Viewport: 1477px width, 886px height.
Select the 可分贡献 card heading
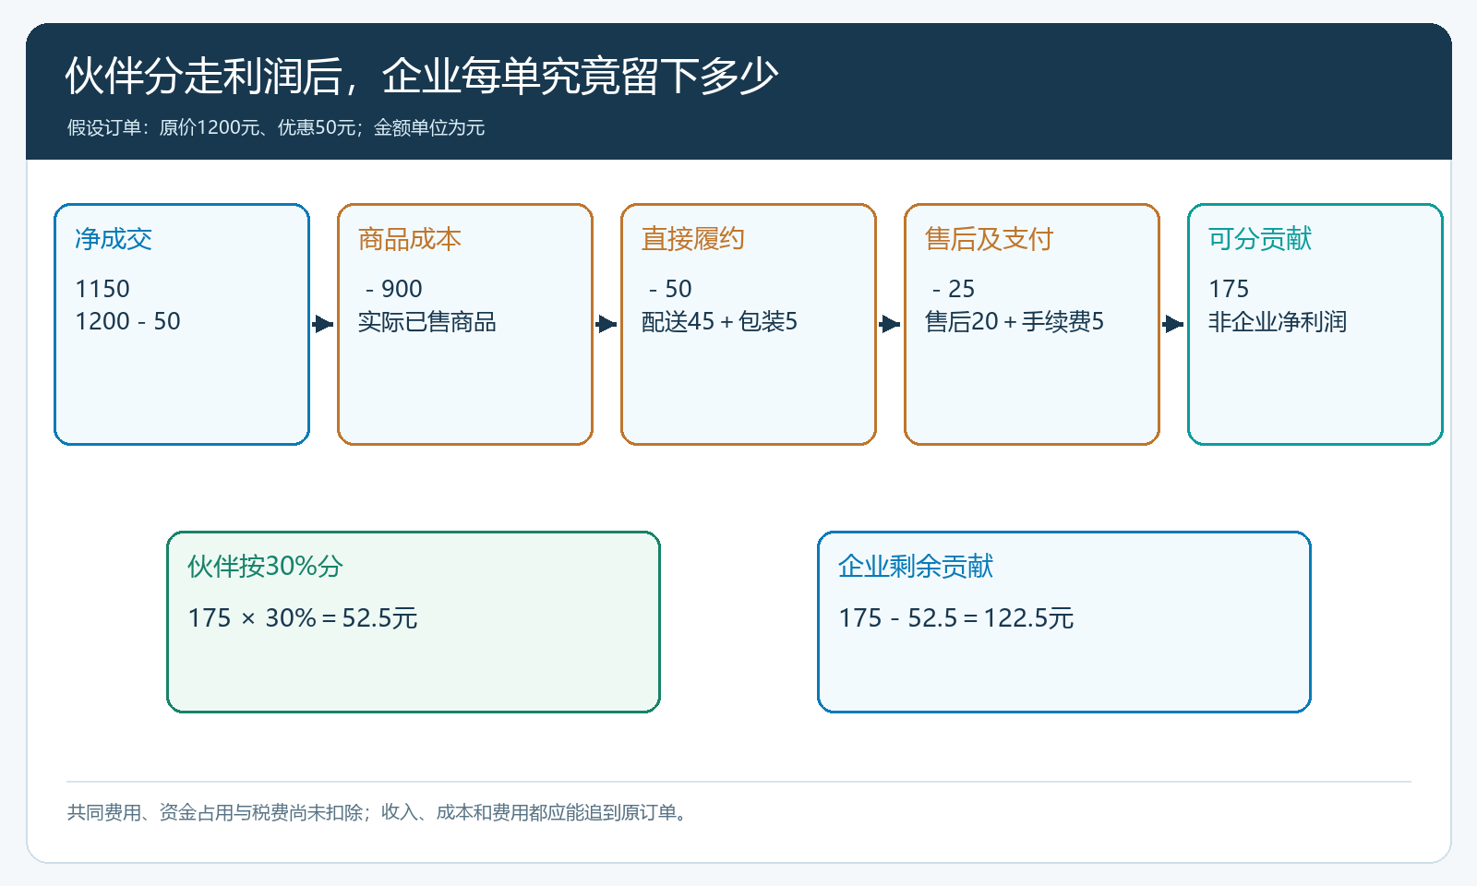pyautogui.click(x=1260, y=239)
